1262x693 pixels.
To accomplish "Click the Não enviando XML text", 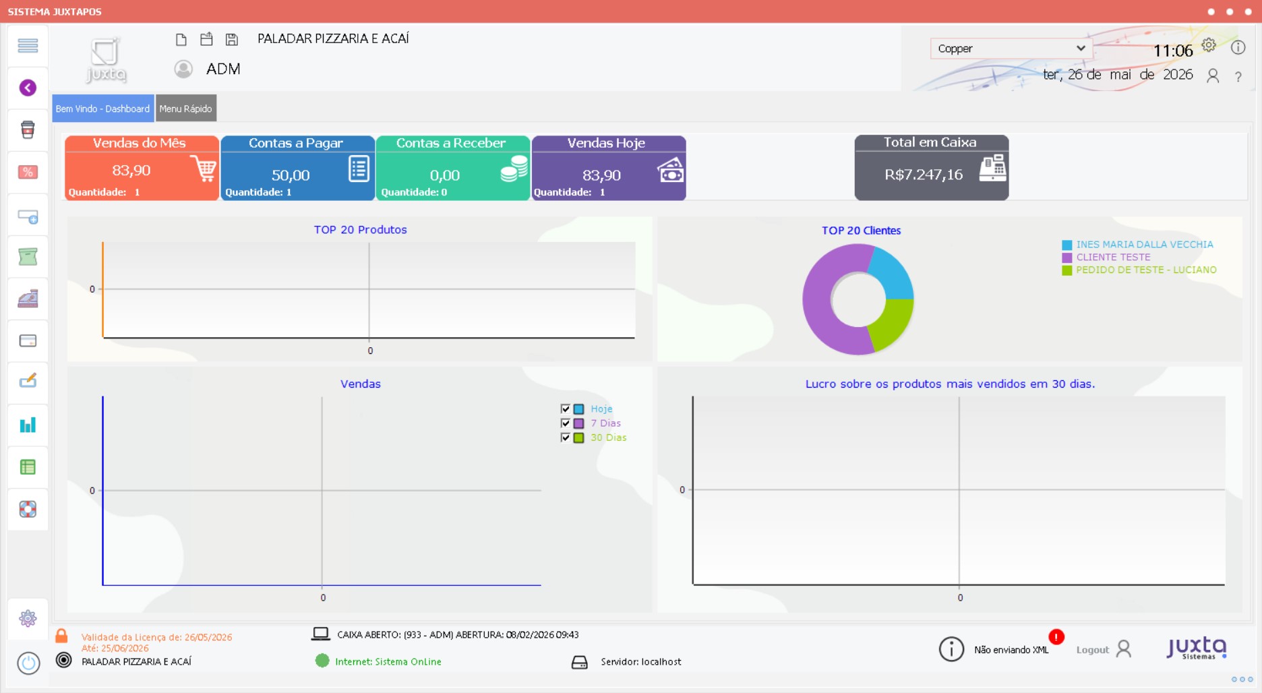I will point(1011,650).
